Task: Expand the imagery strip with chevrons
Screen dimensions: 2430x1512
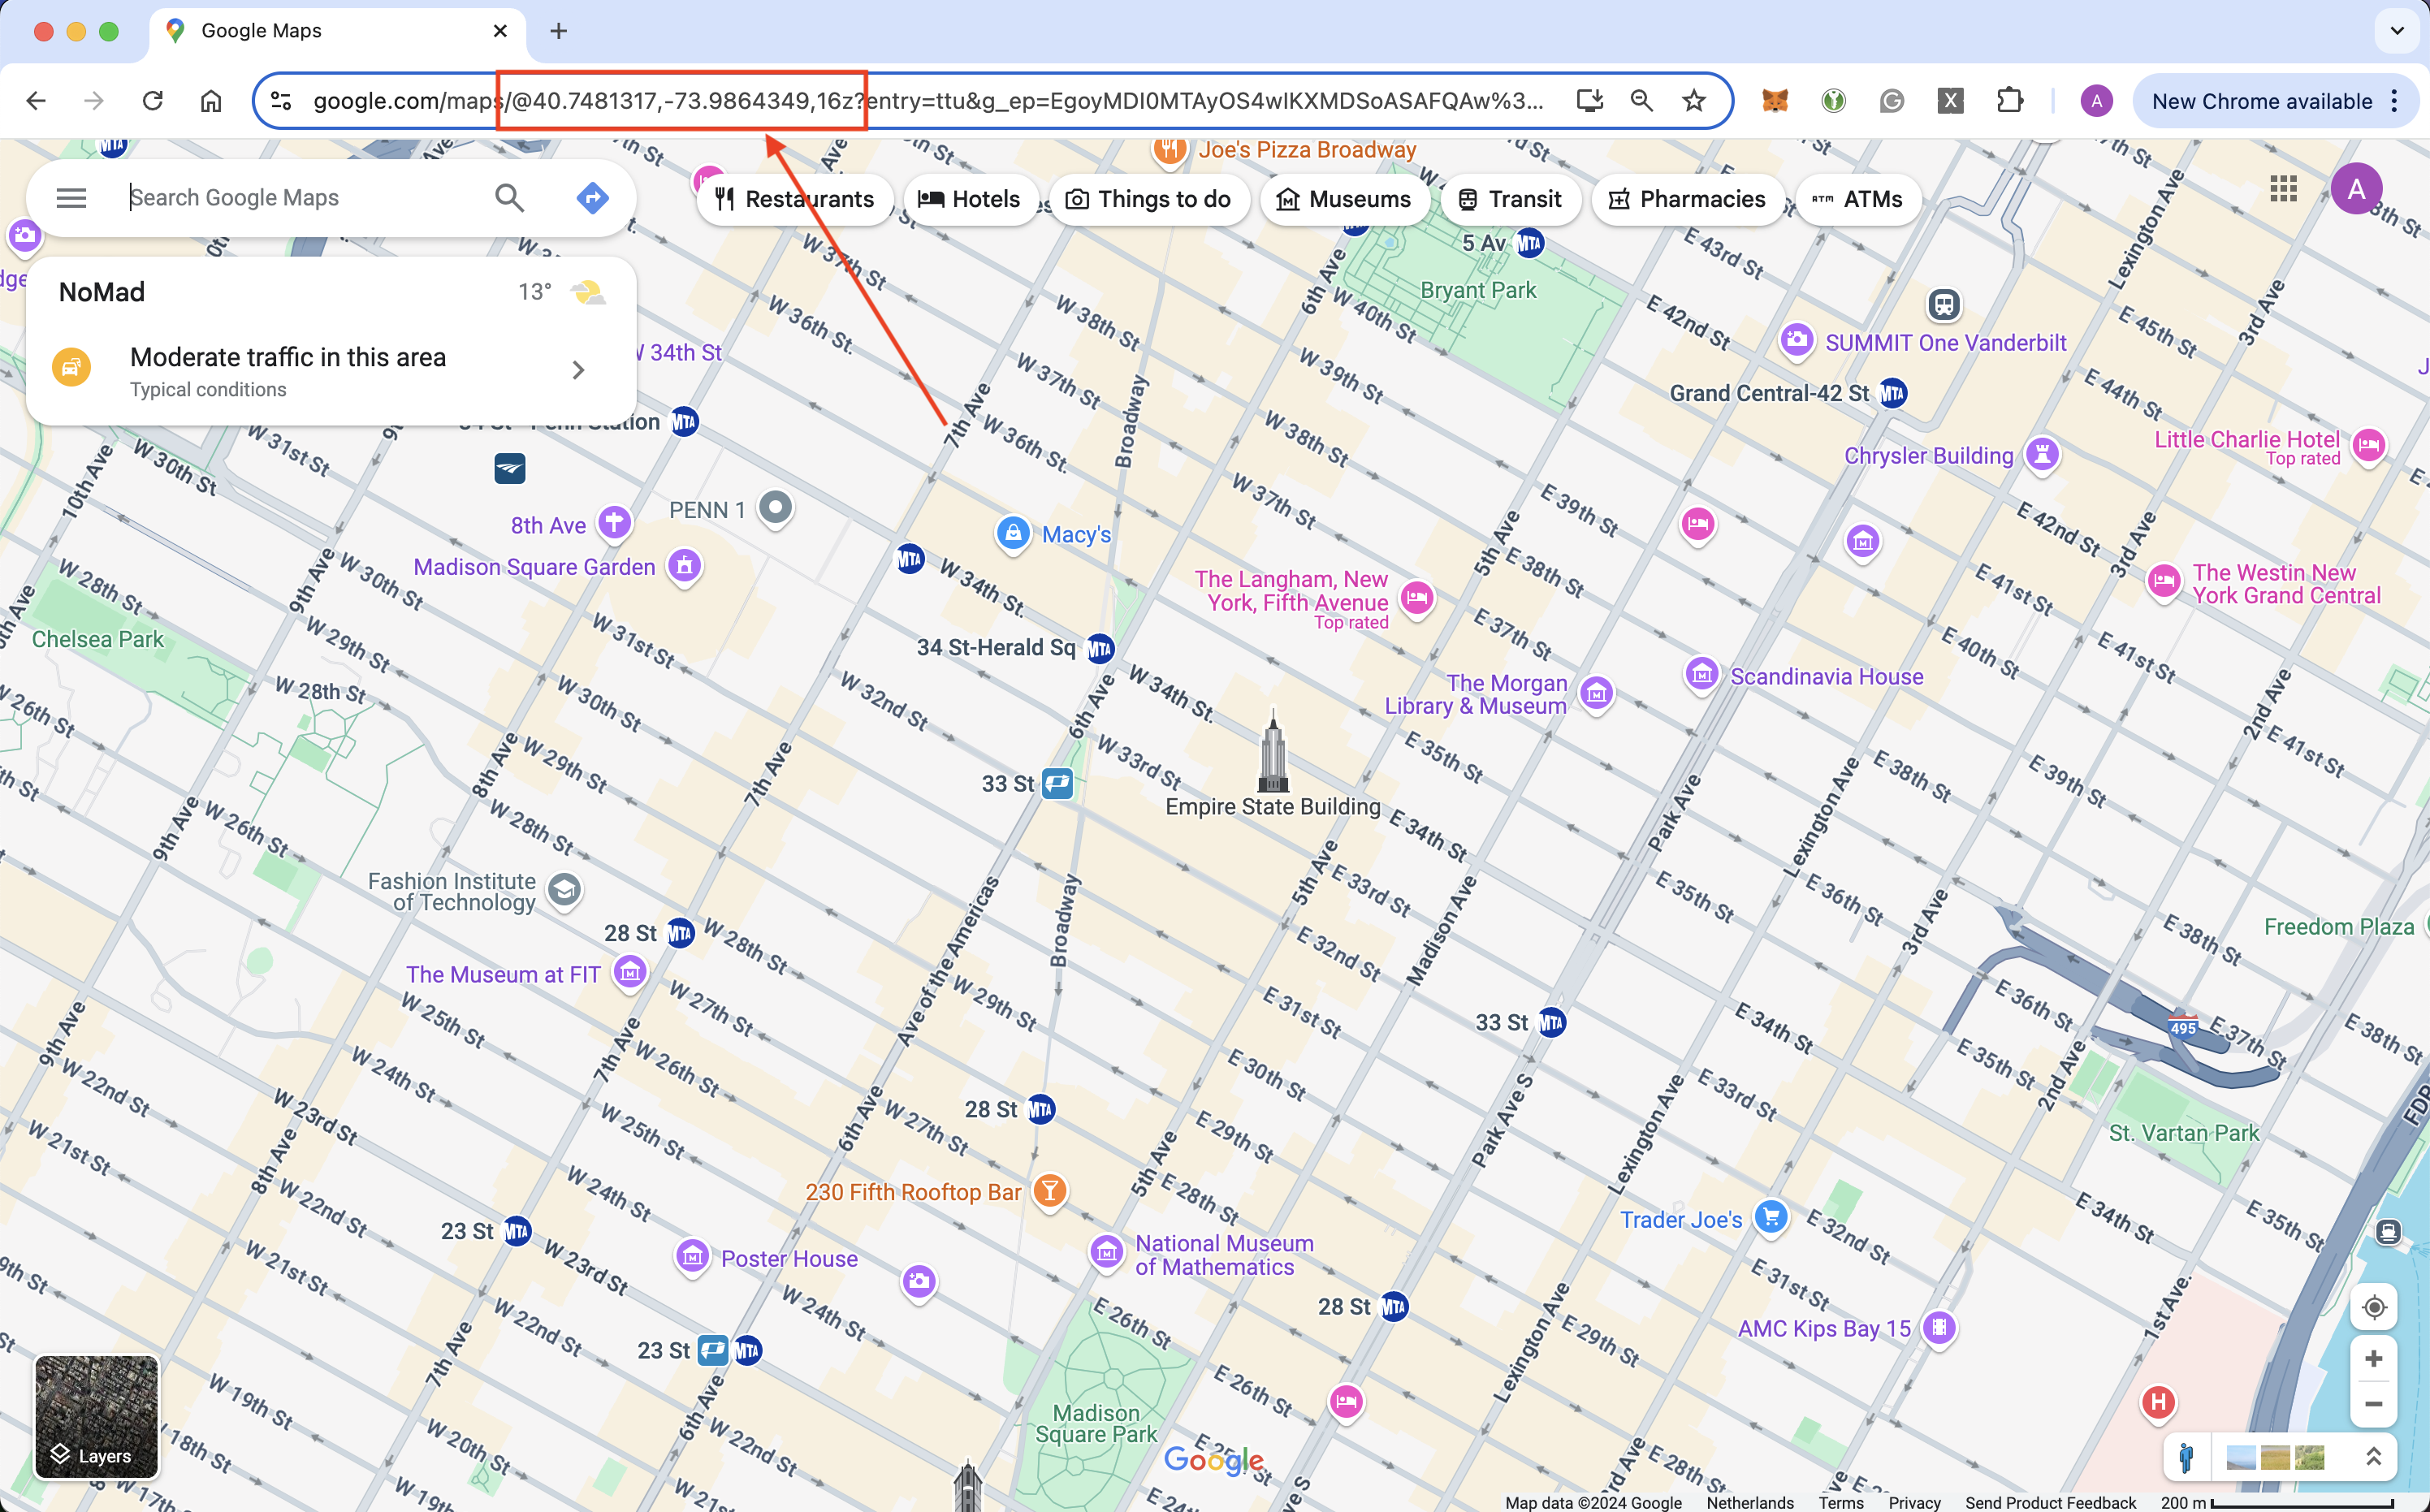Action: coord(2374,1457)
